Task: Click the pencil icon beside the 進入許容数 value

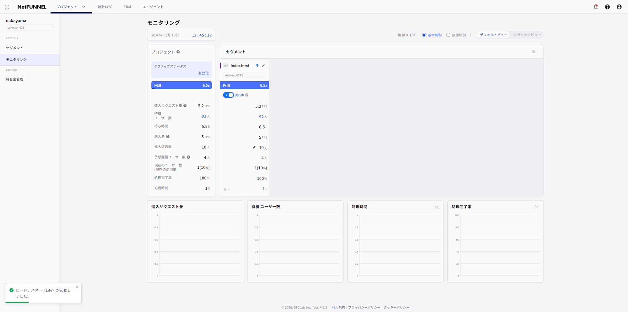Action: tap(254, 147)
